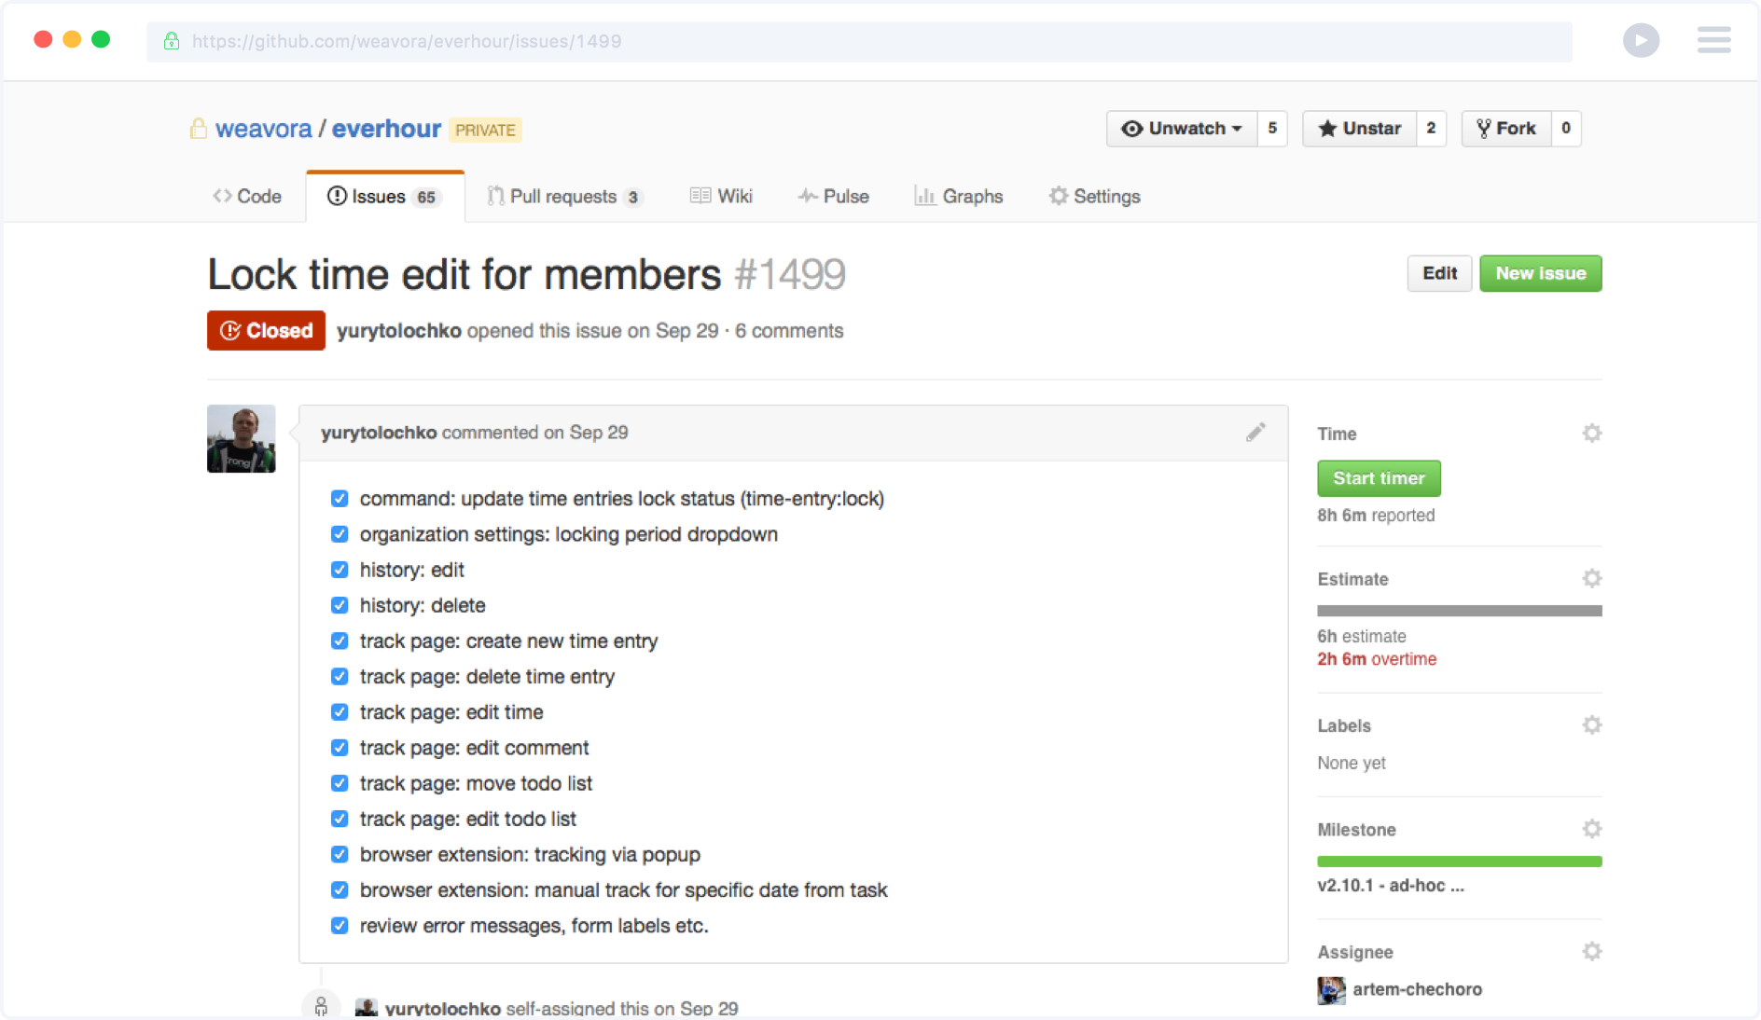The height and width of the screenshot is (1020, 1761).
Task: Click the green milestone progress bar
Action: click(1459, 861)
